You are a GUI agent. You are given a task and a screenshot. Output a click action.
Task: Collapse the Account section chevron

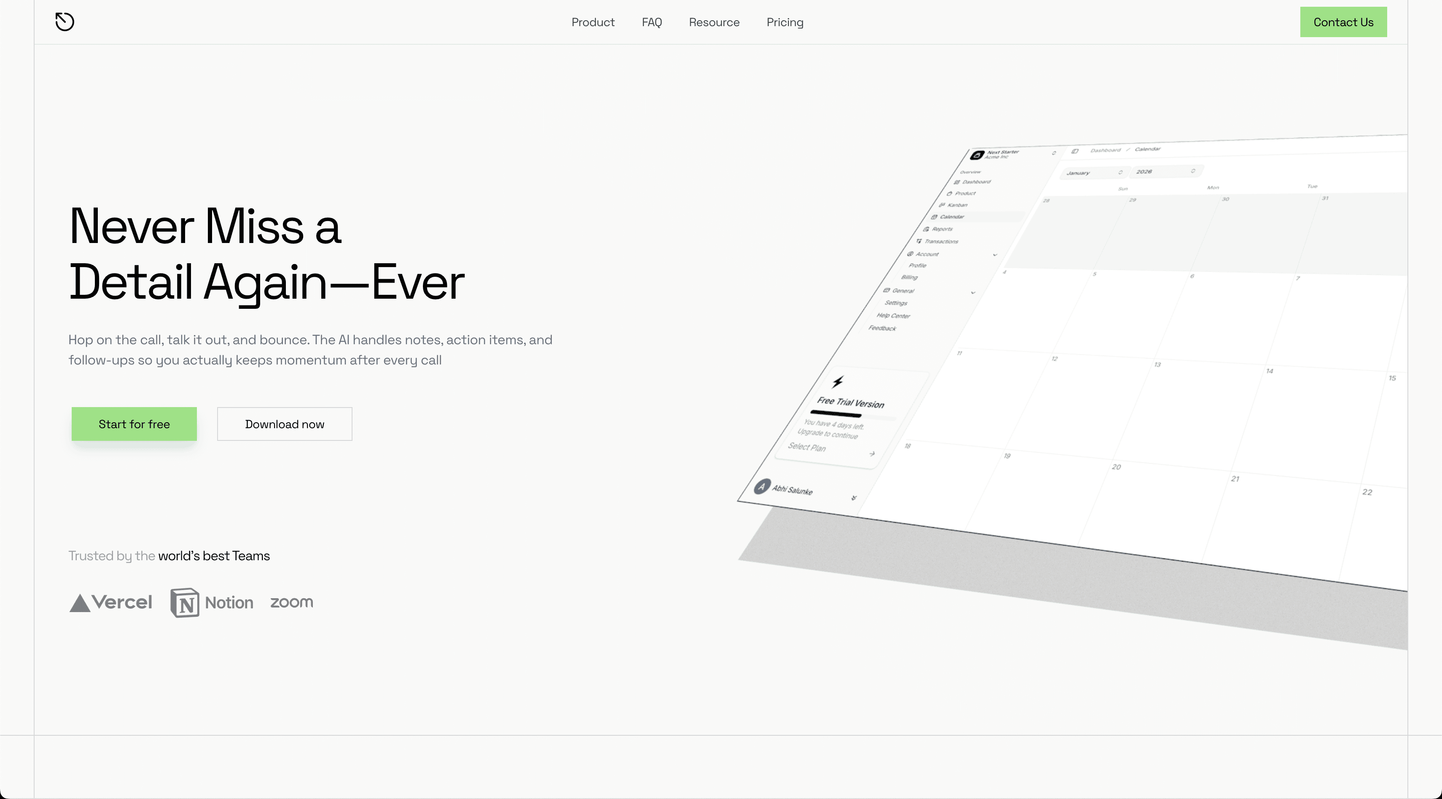click(x=995, y=255)
